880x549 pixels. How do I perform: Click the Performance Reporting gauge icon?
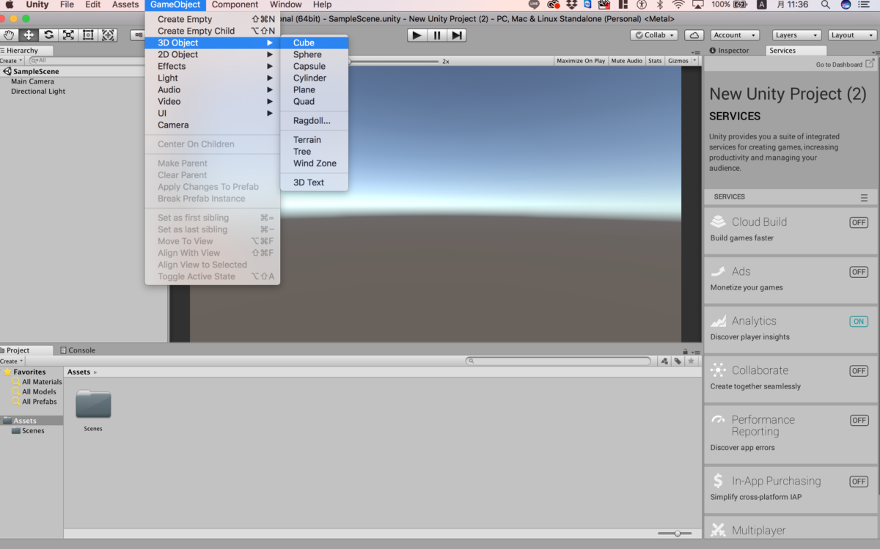point(718,420)
